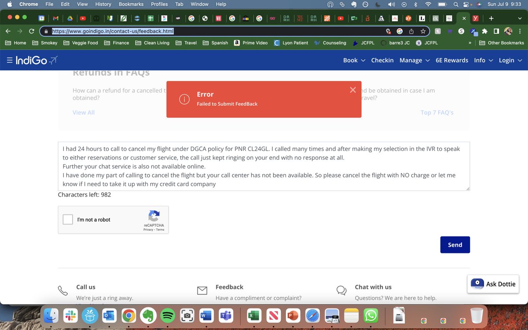Viewport: 528px width, 330px height.
Task: Open the Smokey bookmarks folder
Action: (45, 43)
